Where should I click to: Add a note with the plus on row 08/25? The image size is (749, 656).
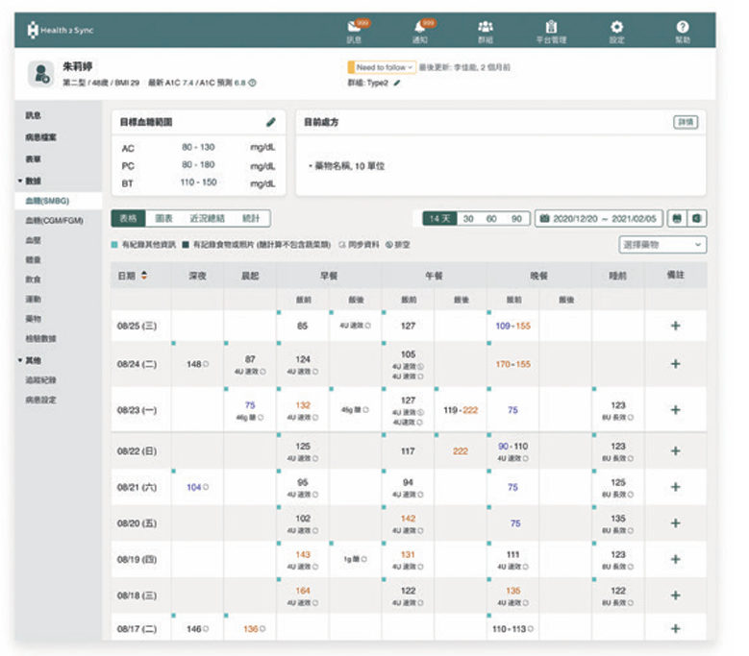(675, 326)
